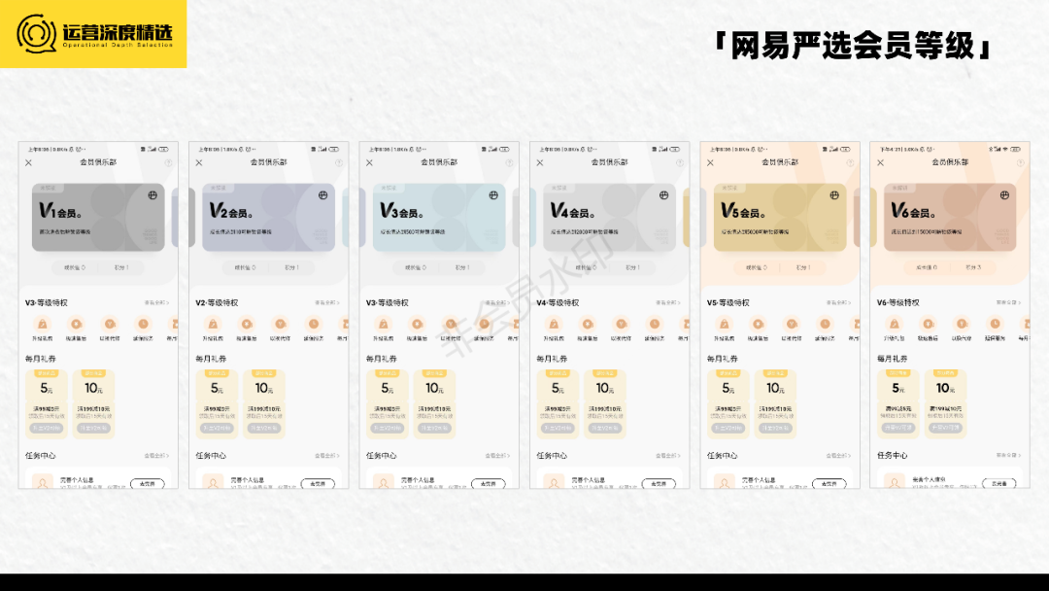Select 10元 monthly coupon on V4 screen
The width and height of the screenshot is (1049, 591).
pyautogui.click(x=605, y=404)
